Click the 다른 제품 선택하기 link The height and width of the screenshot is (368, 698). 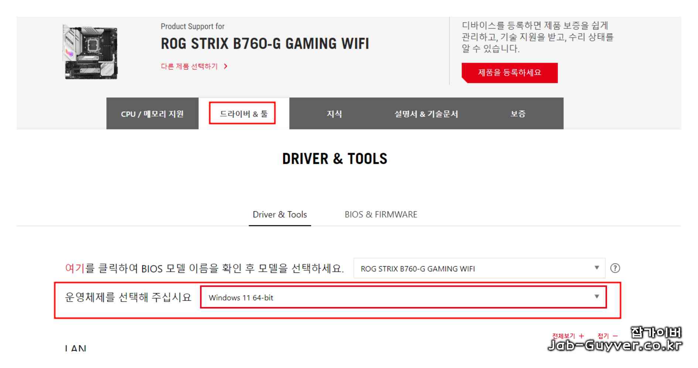189,66
